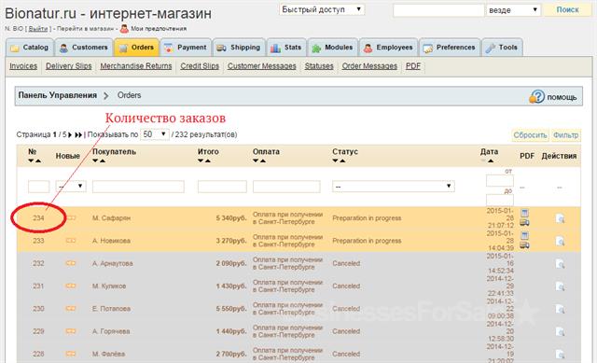Focus the Итого filter input
Viewport: 597px width, 363px height.
click(222, 187)
